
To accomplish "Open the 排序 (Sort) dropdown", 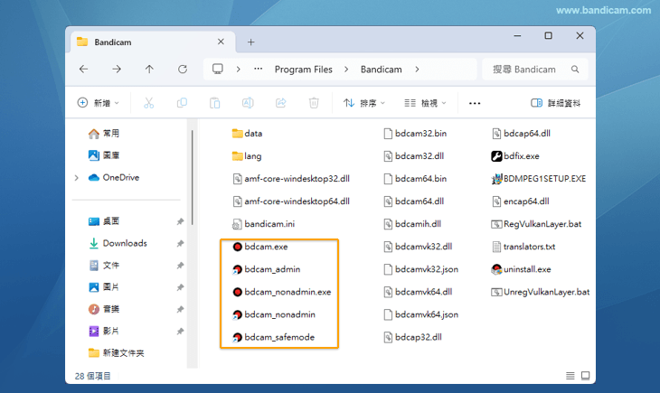I will click(364, 103).
